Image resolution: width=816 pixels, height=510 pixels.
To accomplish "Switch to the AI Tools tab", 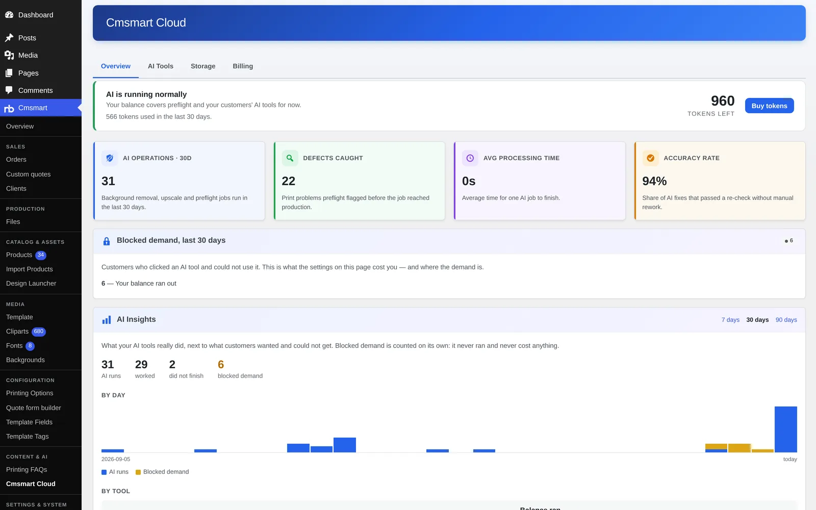I will coord(161,66).
